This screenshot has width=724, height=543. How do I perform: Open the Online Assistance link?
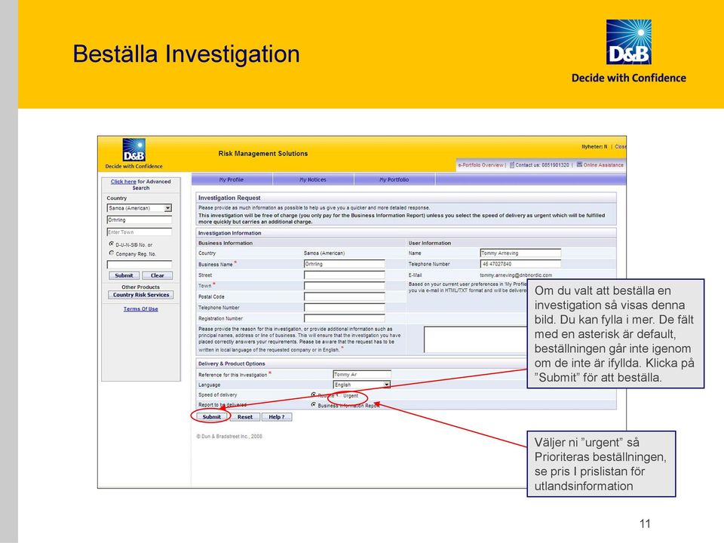(x=603, y=165)
